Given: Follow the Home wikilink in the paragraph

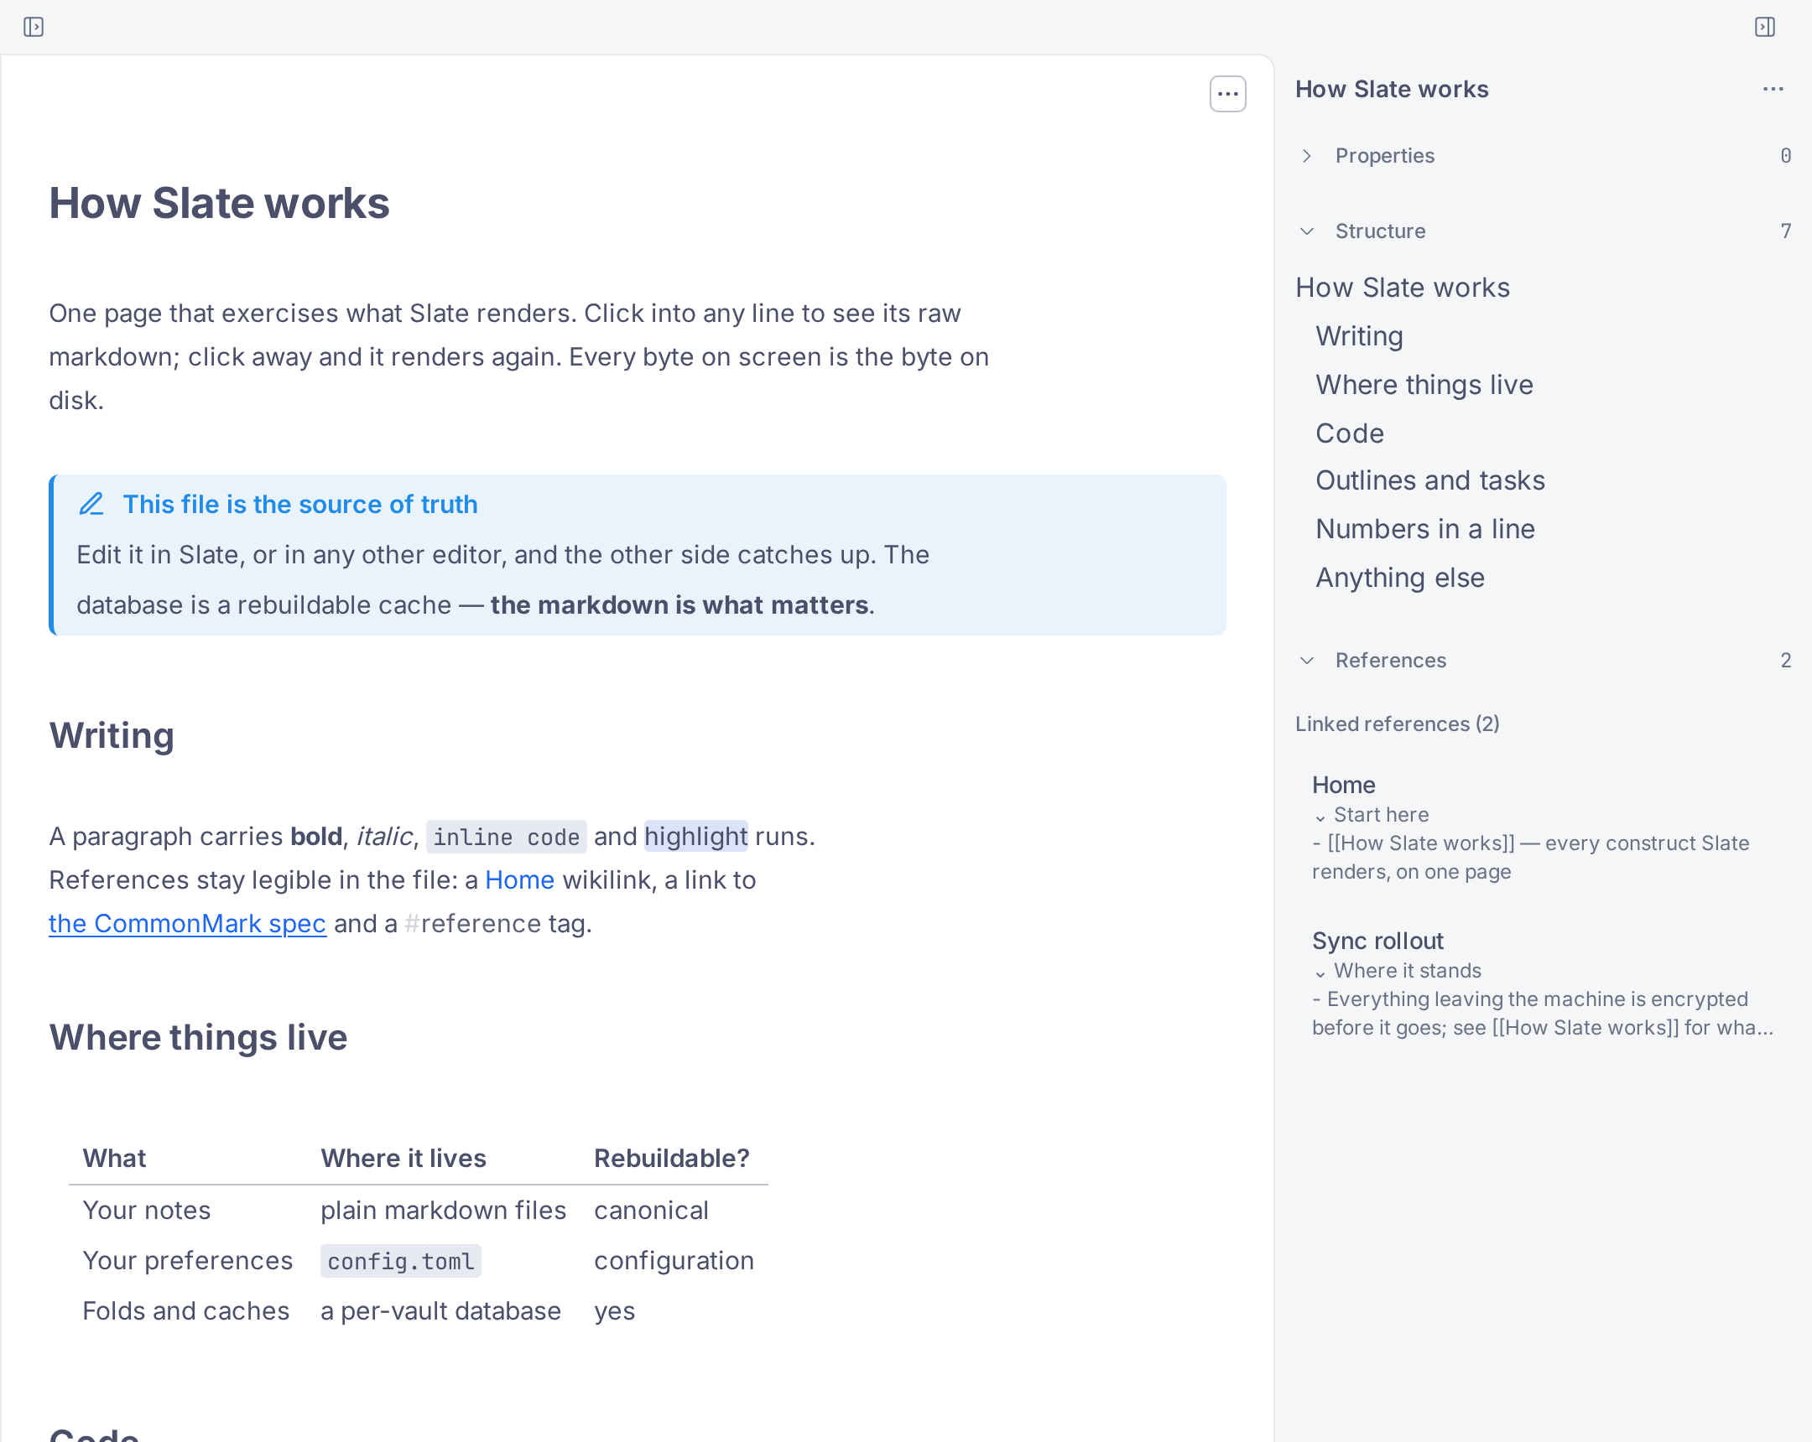Looking at the screenshot, I should coord(519,880).
